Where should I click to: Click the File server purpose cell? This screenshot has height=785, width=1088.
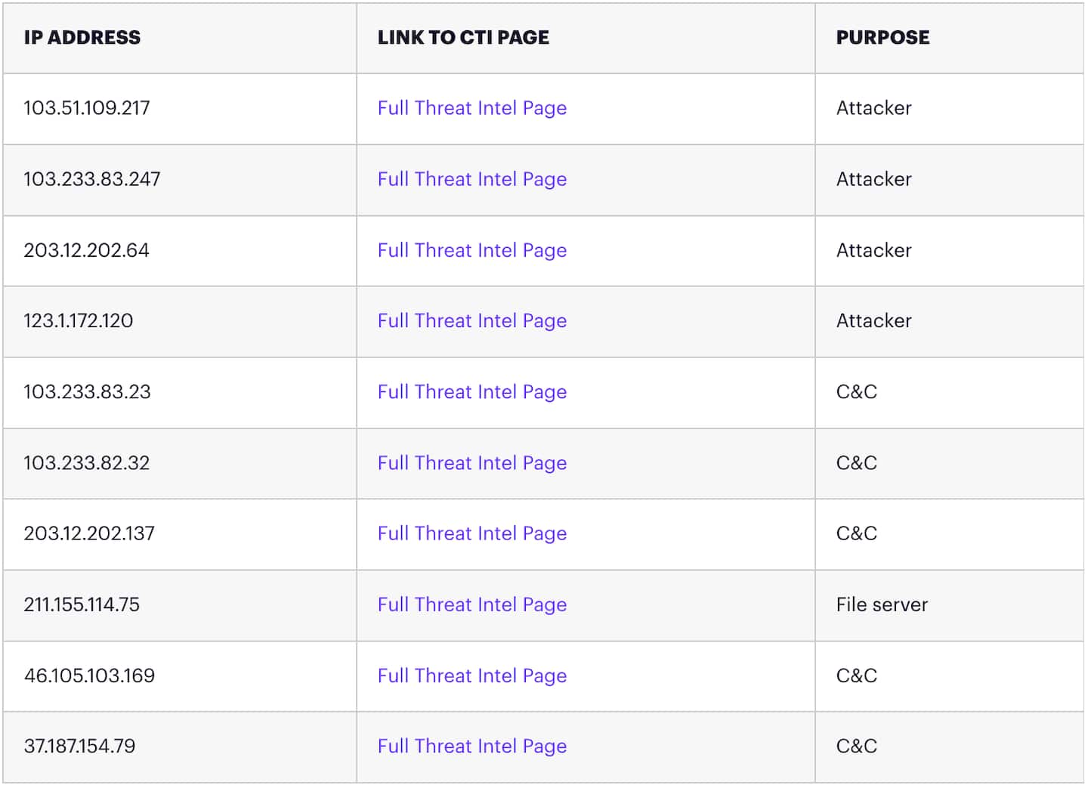[882, 604]
